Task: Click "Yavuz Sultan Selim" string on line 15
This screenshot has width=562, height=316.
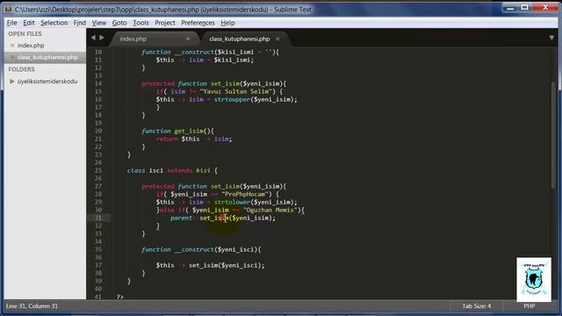Action: [x=235, y=91]
